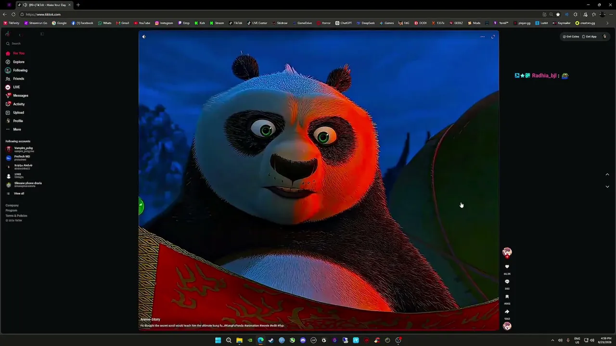Open a new browser tab
616x346 pixels.
click(x=78, y=5)
